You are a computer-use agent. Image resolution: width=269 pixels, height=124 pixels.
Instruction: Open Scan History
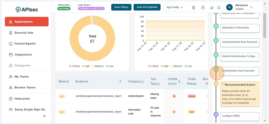(121, 7)
